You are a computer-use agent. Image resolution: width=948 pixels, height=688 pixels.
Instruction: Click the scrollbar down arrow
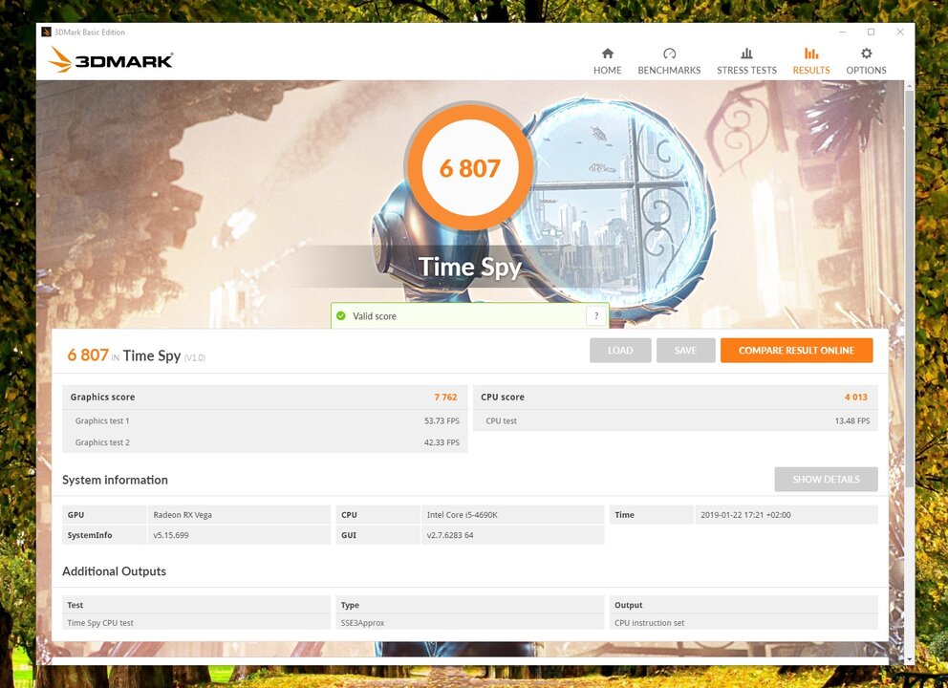(x=909, y=659)
